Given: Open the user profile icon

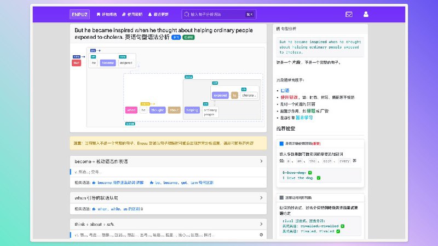Looking at the screenshot, I should (x=366, y=14).
